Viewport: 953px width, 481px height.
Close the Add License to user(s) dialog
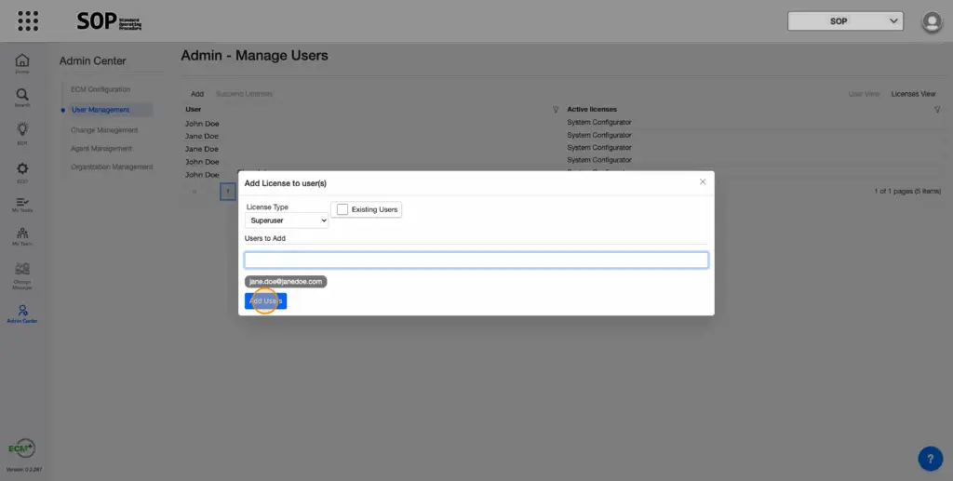click(703, 182)
